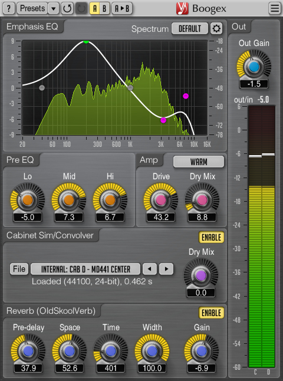Copy state A to B

click(x=122, y=8)
